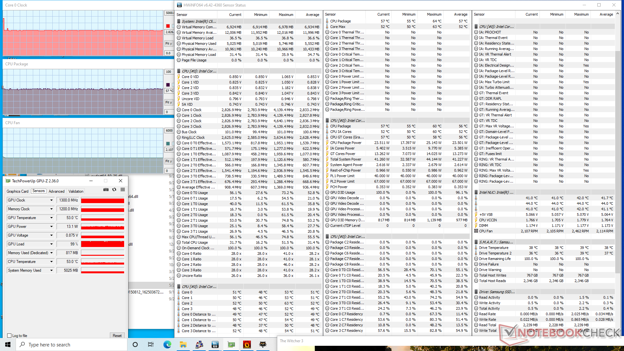Open System Memory Used dropdown

(x=51, y=270)
